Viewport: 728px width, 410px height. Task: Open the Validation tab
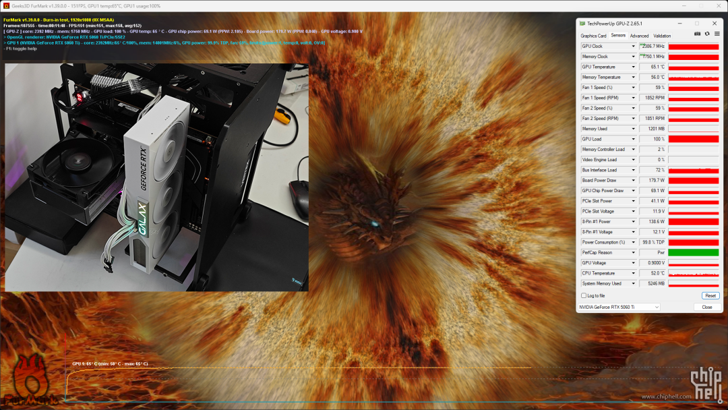[662, 36]
